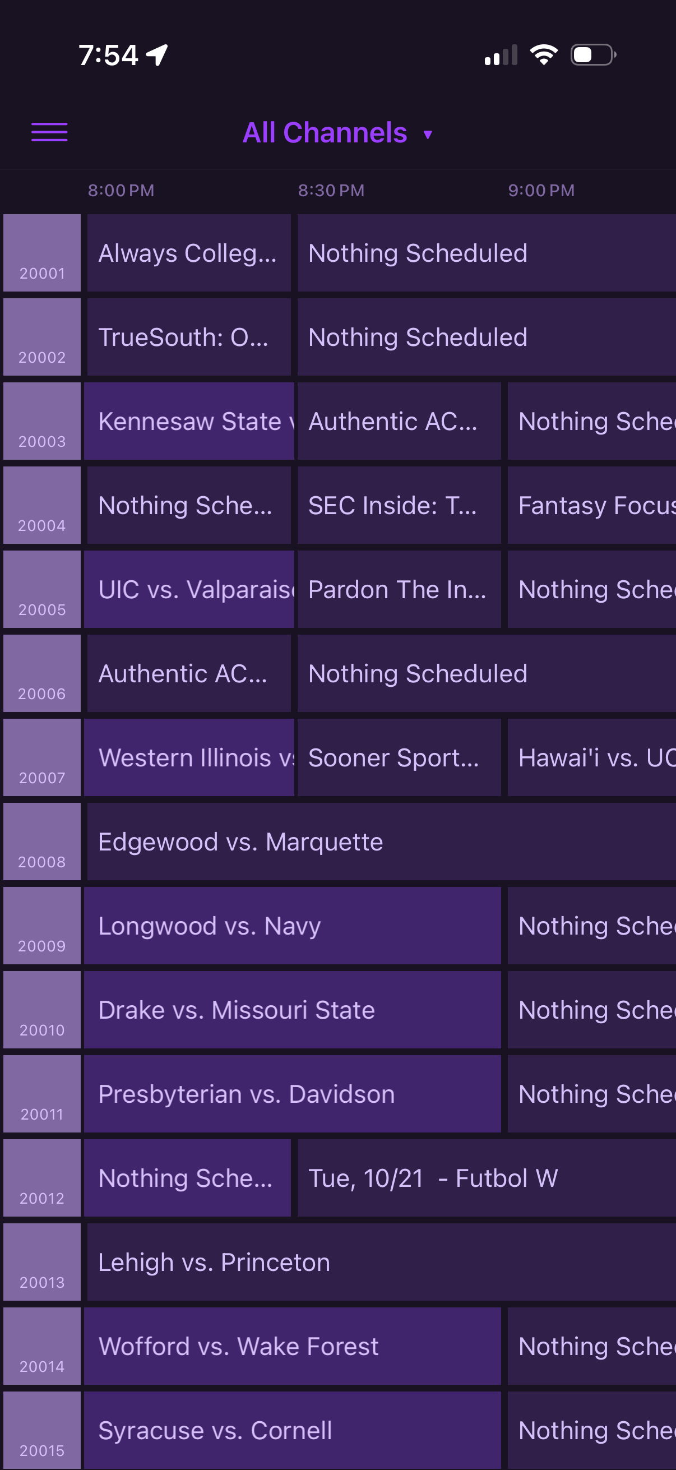Tap the dropdown arrow beside All Channels

pyautogui.click(x=428, y=135)
